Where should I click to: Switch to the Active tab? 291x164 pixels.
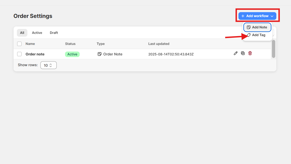37,33
